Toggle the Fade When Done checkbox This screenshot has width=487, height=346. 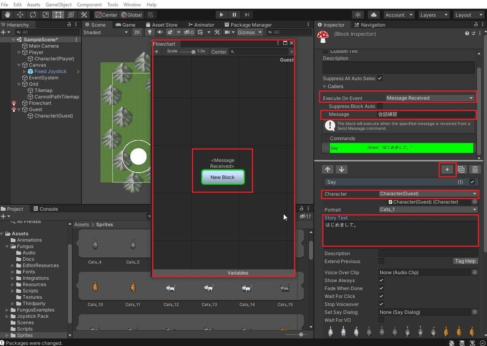coord(381,288)
